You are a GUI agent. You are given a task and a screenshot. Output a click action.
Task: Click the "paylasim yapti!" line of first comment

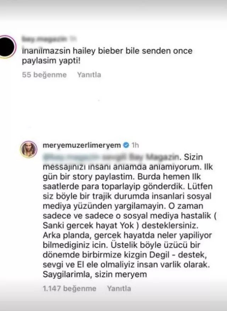[51, 61]
